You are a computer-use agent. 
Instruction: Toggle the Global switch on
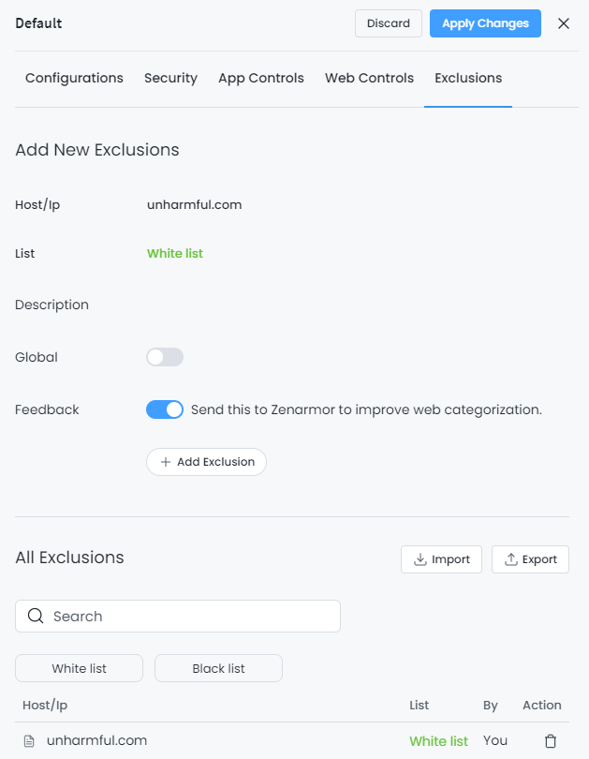click(165, 357)
